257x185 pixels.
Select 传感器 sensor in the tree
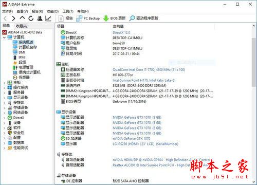(21, 77)
